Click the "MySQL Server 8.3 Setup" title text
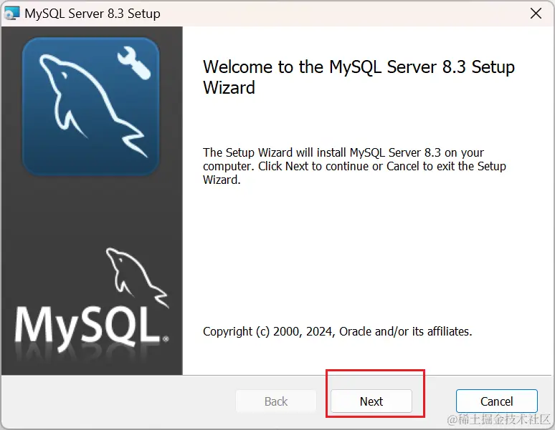 pos(92,14)
